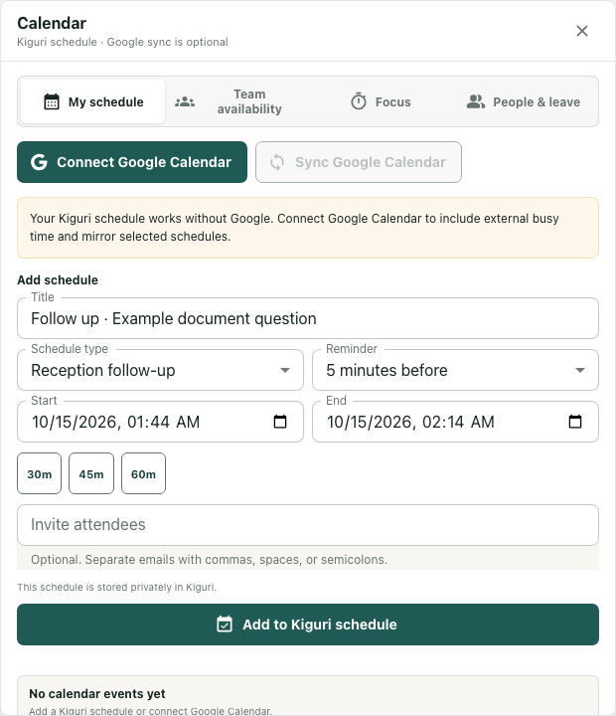
Task: Set duration to 45m
Action: coord(91,473)
